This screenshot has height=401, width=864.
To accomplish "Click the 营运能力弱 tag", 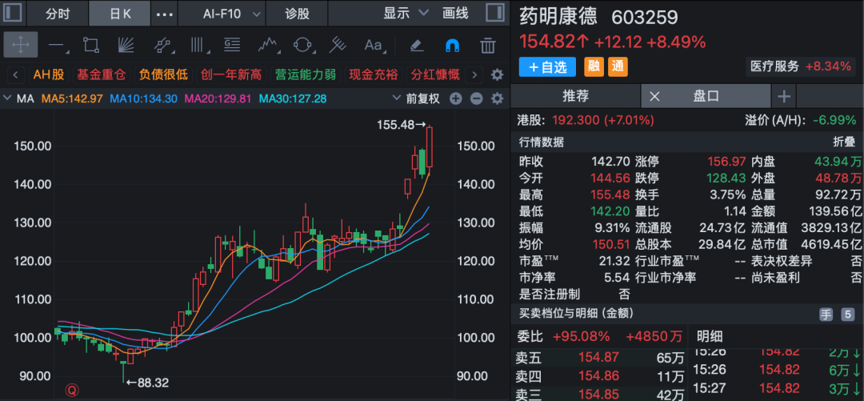I will tap(306, 74).
